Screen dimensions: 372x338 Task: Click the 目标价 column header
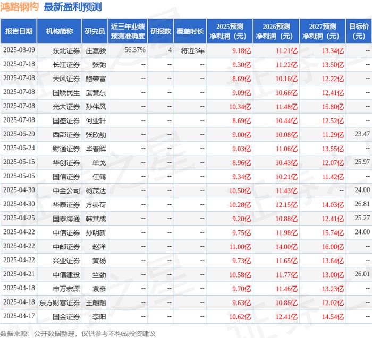pos(359,31)
